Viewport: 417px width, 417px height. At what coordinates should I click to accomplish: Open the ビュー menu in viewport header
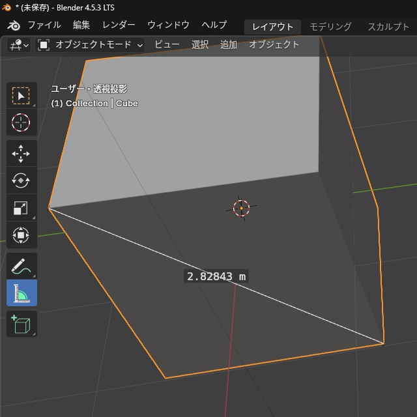click(x=167, y=45)
